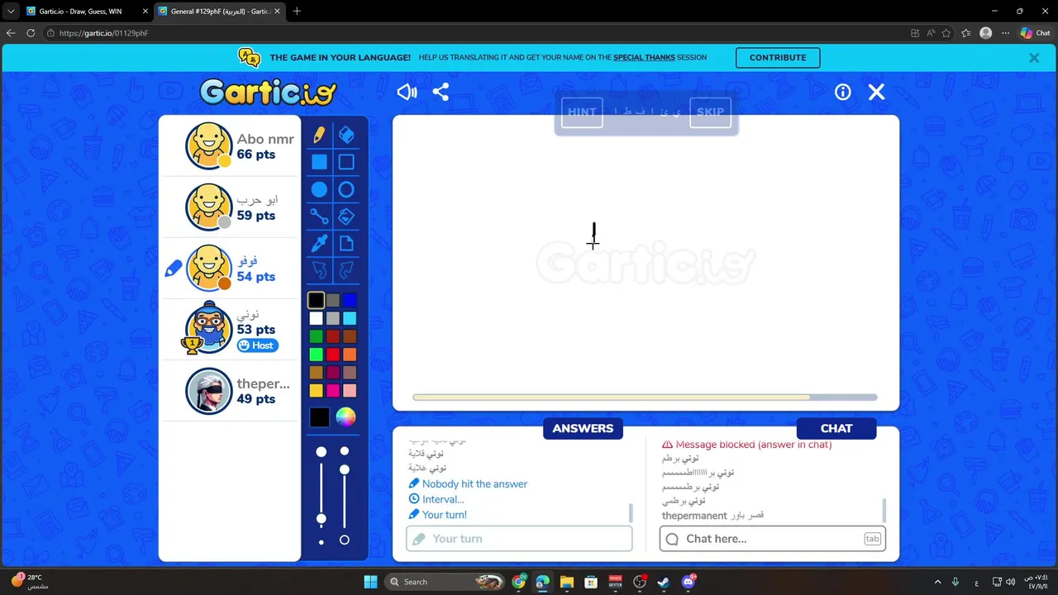Reload the page
The height and width of the screenshot is (595, 1058).
tap(31, 33)
